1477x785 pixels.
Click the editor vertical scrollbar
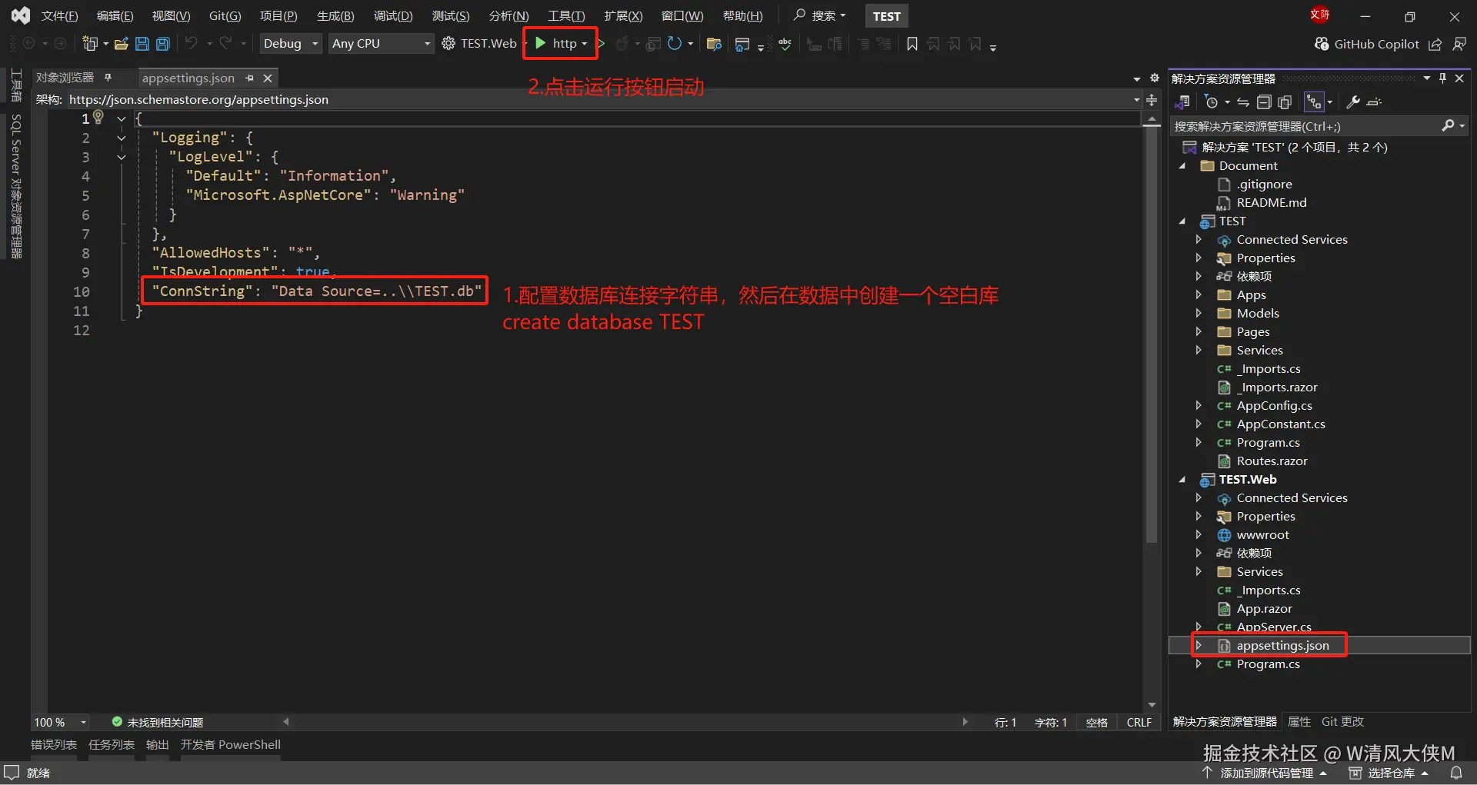click(1152, 334)
